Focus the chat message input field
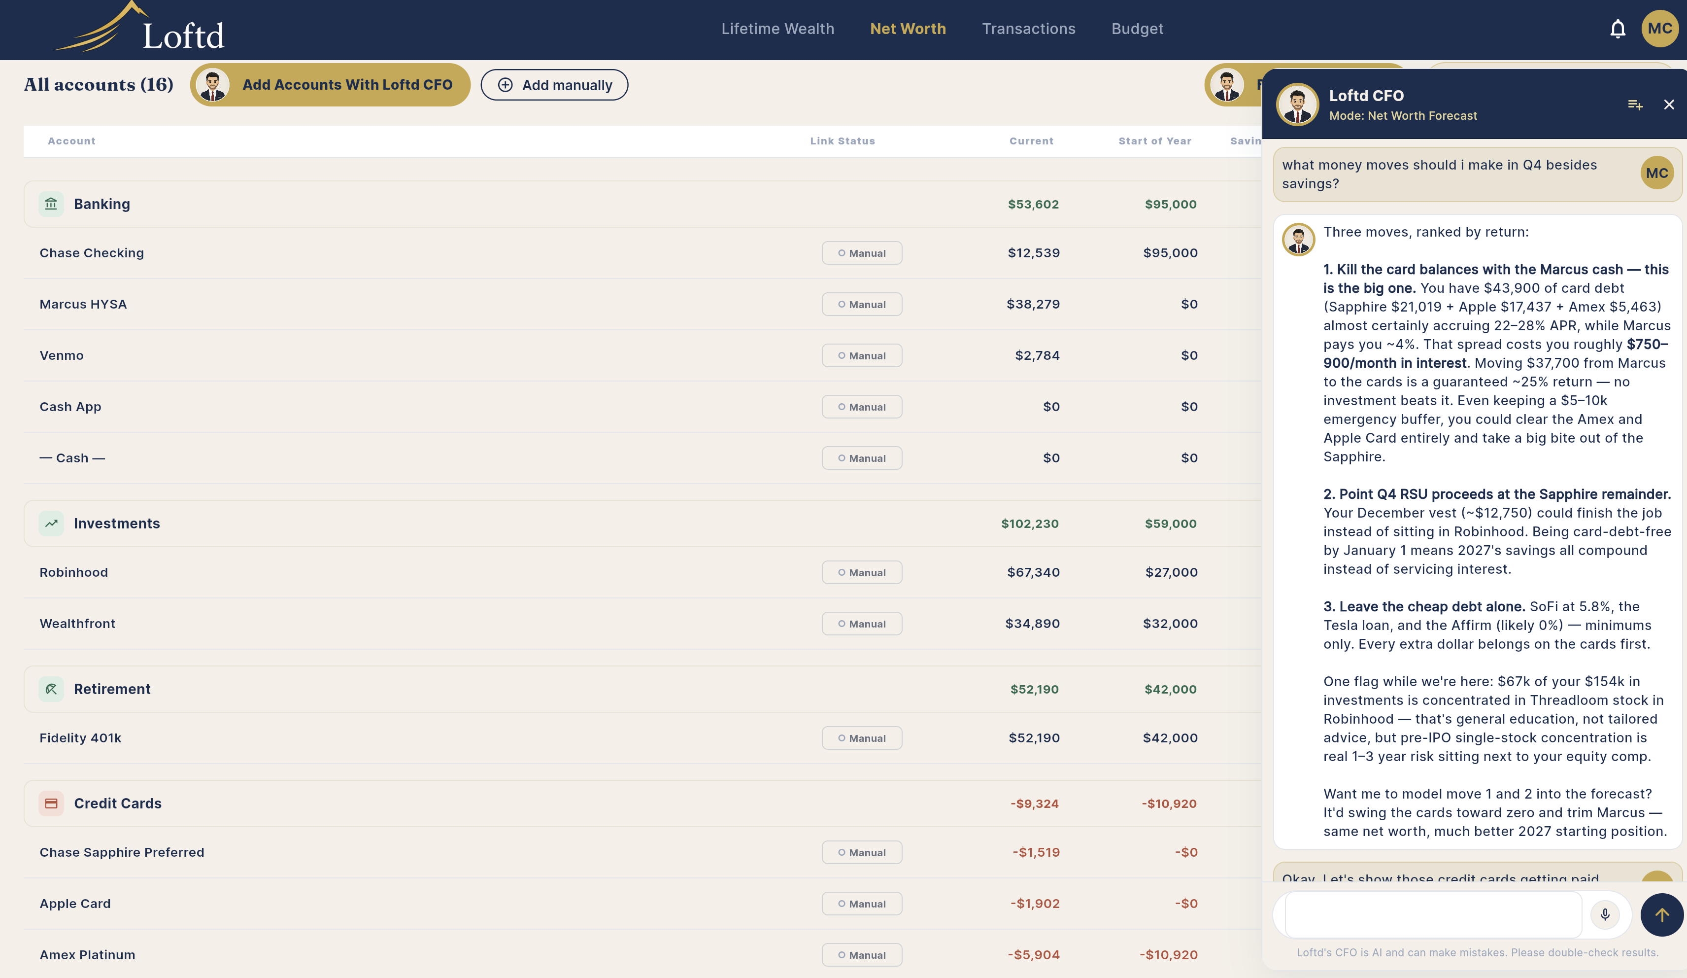 (1433, 914)
